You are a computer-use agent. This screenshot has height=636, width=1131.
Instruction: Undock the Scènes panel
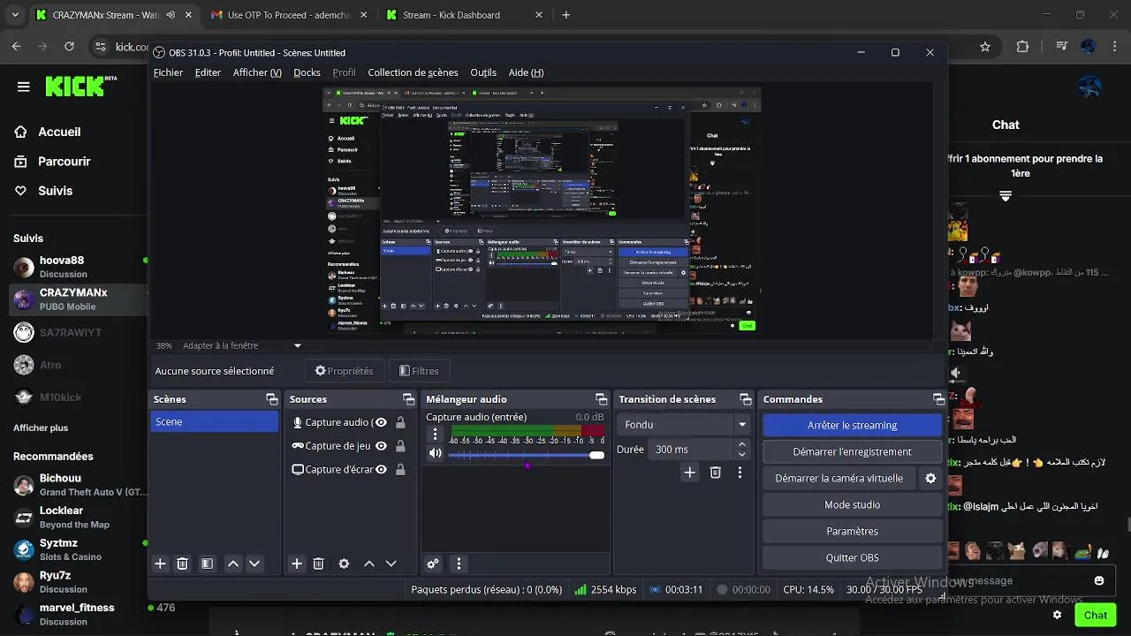[x=272, y=399]
